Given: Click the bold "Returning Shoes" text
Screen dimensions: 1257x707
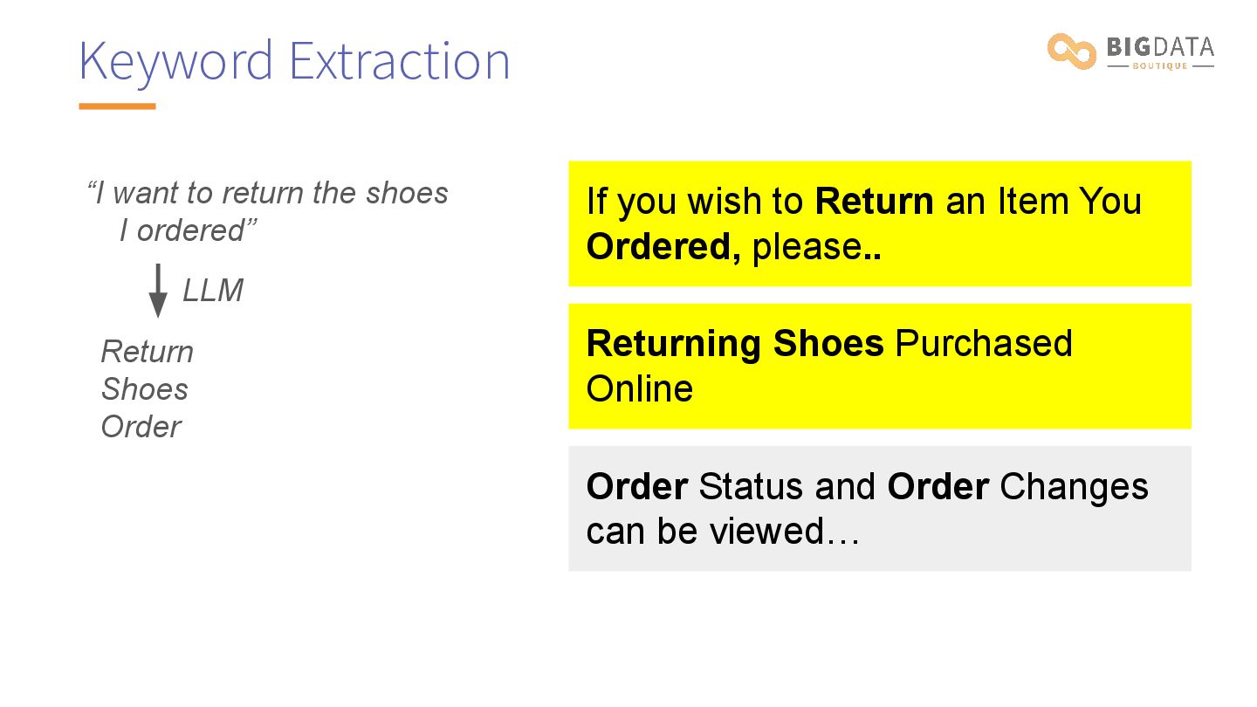Looking at the screenshot, I should pyautogui.click(x=735, y=344).
